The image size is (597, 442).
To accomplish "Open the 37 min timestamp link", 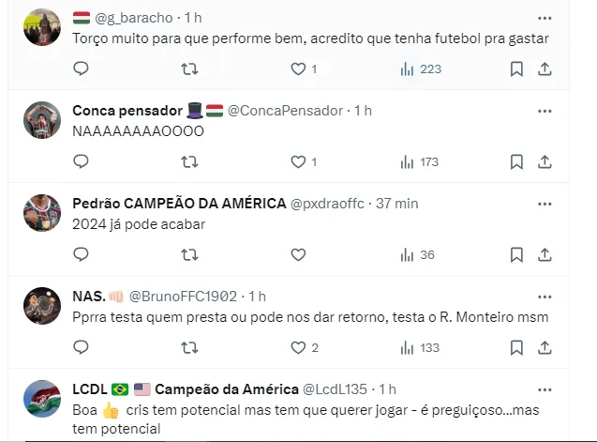I will point(396,204).
